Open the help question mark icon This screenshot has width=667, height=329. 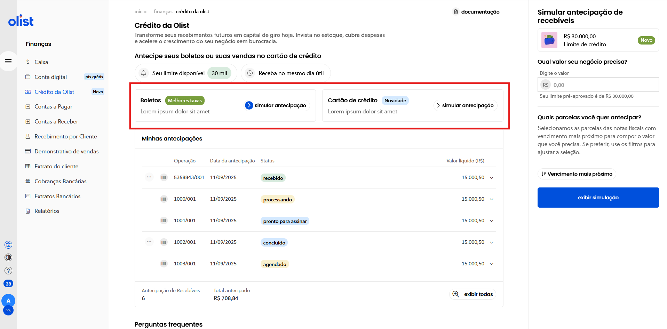[8, 271]
